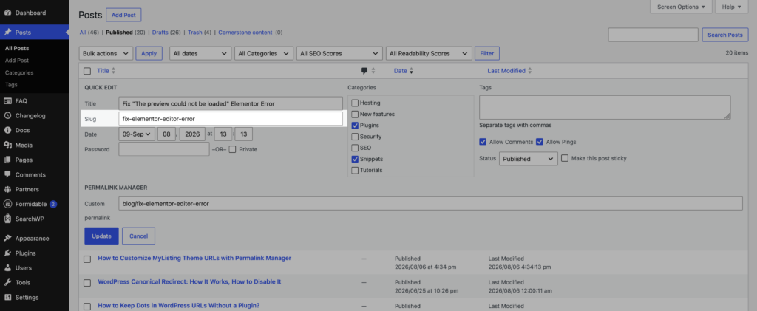Click the Posts pushpin icon

[7, 33]
